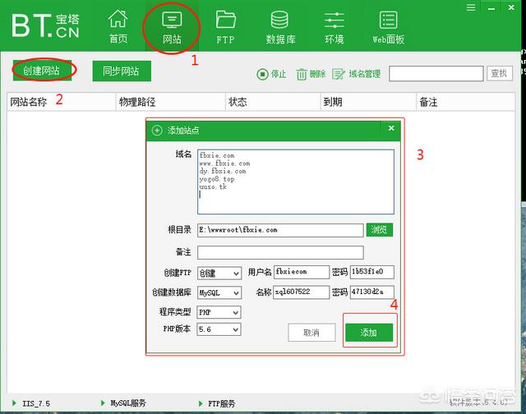Click the 停止 stop icon

(262, 74)
